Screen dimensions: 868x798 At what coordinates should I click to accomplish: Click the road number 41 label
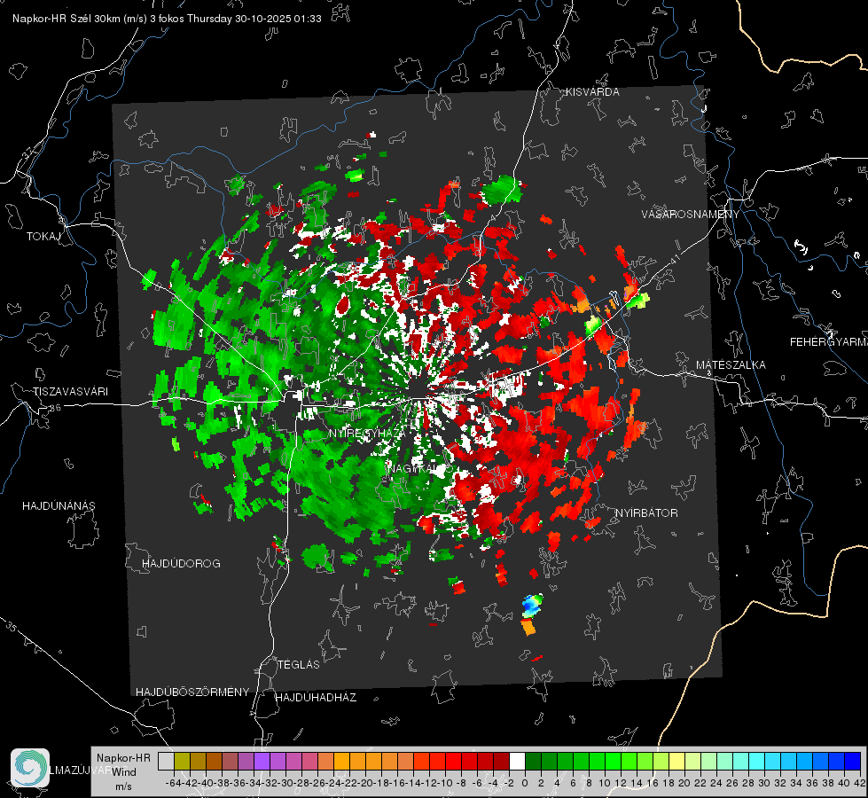[x=674, y=260]
